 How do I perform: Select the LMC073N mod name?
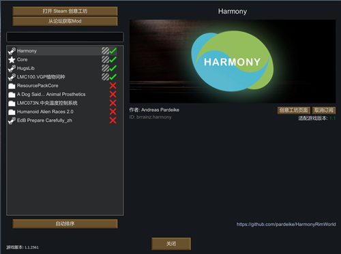[x=47, y=103]
